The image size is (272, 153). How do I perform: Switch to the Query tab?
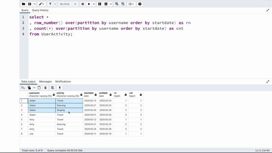point(25,10)
